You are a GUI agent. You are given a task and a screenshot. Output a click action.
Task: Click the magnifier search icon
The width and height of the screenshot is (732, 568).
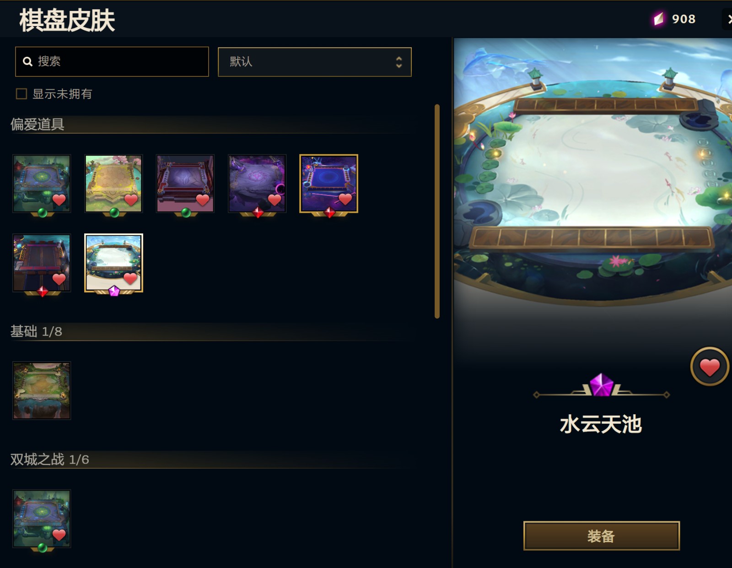(x=27, y=61)
